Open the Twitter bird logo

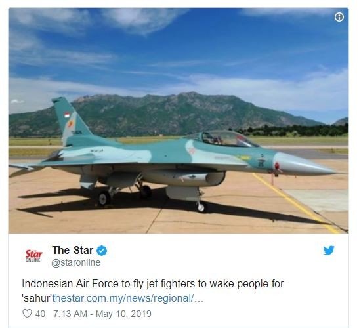tap(329, 250)
